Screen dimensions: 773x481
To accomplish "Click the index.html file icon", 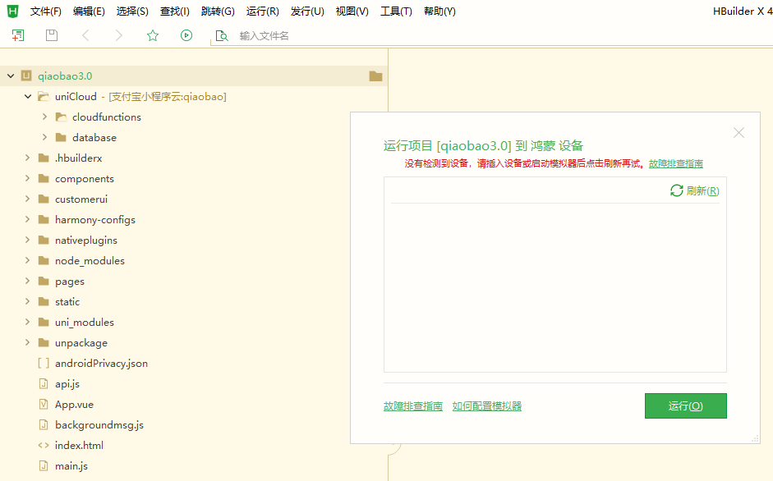I will coord(44,446).
